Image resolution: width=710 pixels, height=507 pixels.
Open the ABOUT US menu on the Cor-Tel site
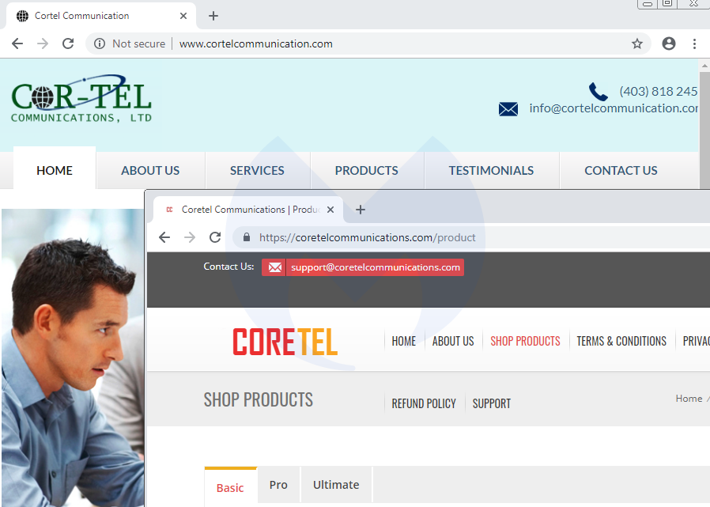[x=150, y=170]
